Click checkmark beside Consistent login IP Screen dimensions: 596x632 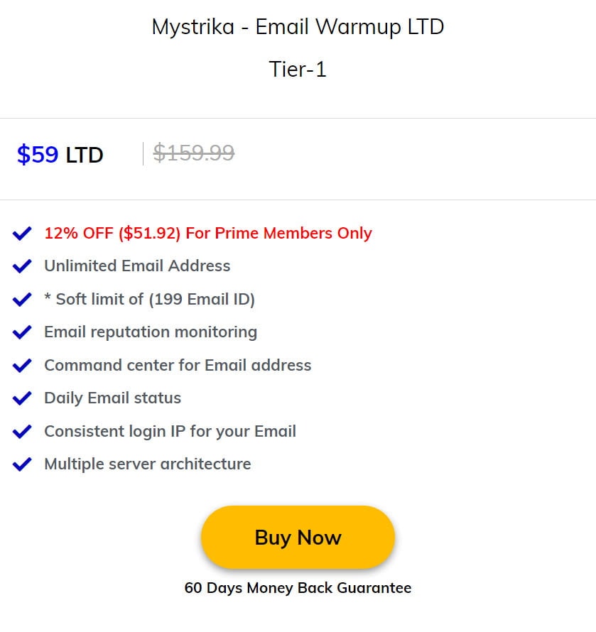coord(22,432)
